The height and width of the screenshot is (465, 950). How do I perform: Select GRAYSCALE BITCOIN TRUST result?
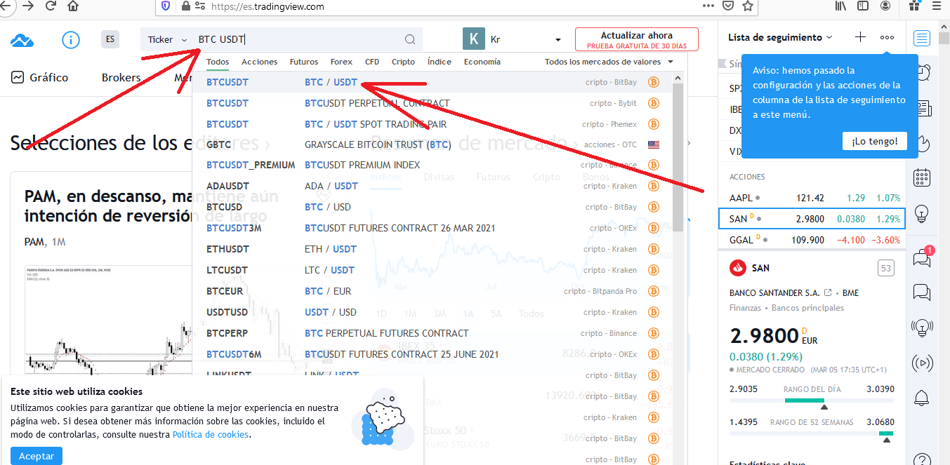(433, 145)
